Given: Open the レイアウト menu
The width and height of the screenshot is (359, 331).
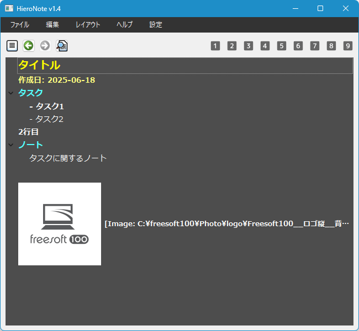Looking at the screenshot, I should 88,24.
